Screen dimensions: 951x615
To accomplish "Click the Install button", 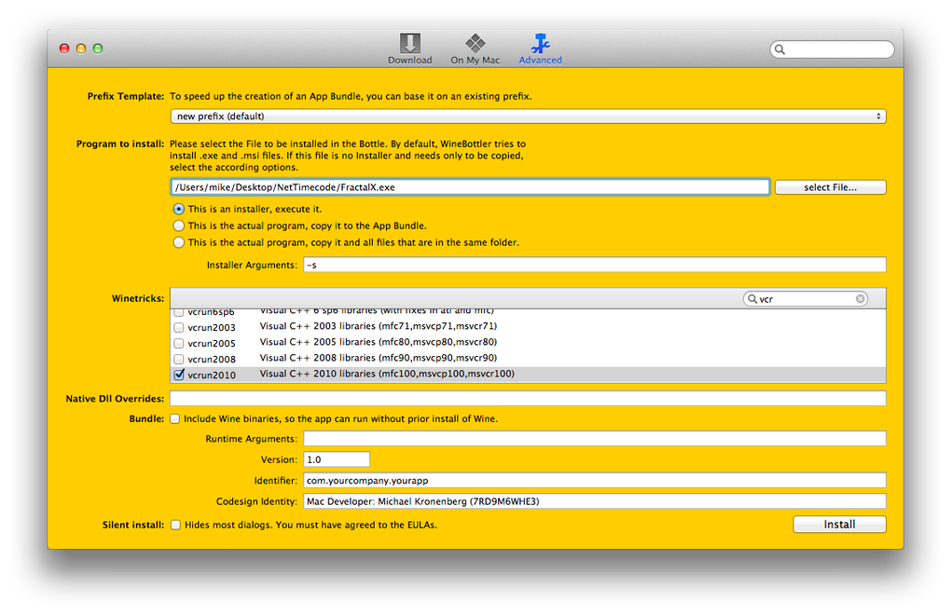I will click(839, 524).
